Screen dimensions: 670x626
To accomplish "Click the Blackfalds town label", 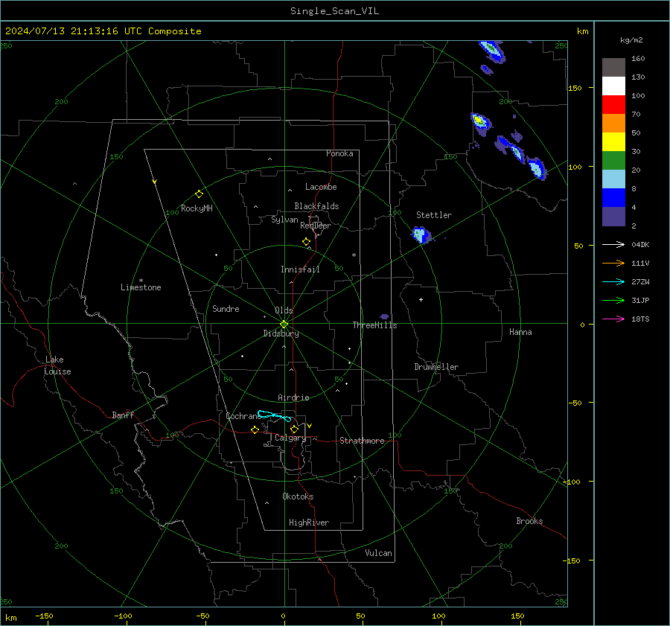I will tap(316, 206).
